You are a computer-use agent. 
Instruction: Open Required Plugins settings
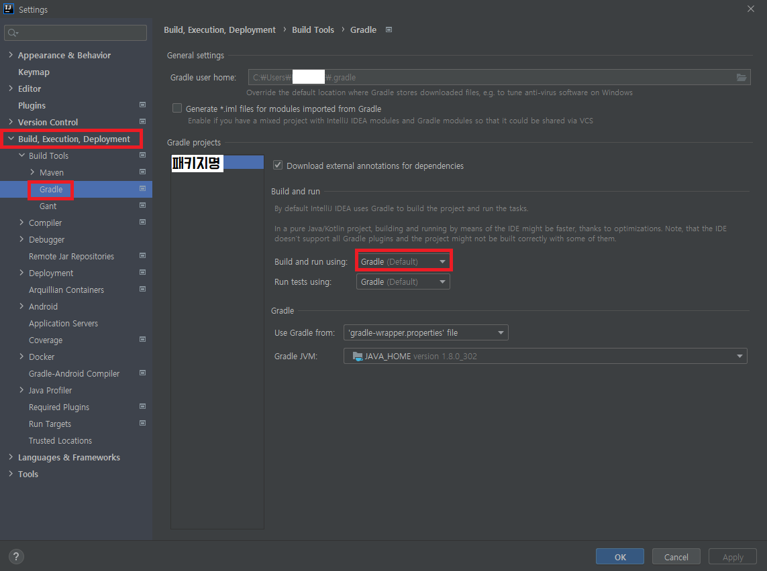pos(58,407)
